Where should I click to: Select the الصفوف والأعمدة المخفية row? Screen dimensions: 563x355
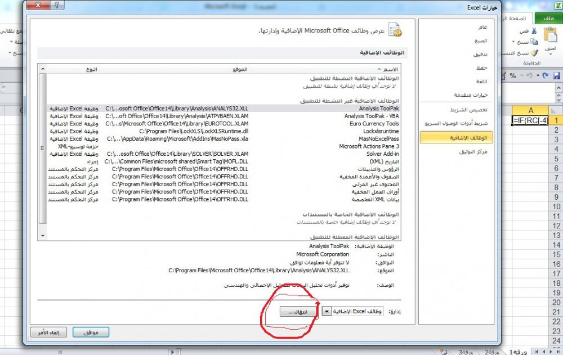224,177
